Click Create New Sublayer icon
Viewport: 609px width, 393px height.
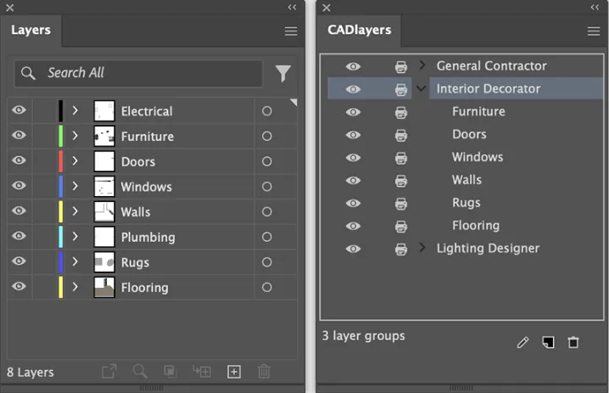pyautogui.click(x=202, y=371)
